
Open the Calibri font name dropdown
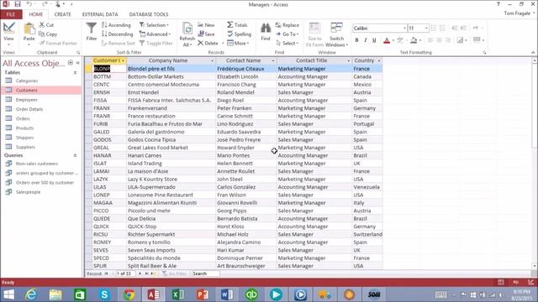pyautogui.click(x=404, y=28)
